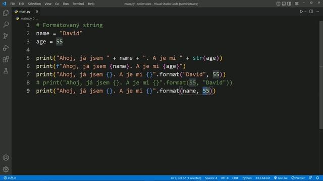Image resolution: width=323 pixels, height=181 pixels.
Task: Click the Ln 9, Col 52 position indicator
Action: (x=186, y=178)
